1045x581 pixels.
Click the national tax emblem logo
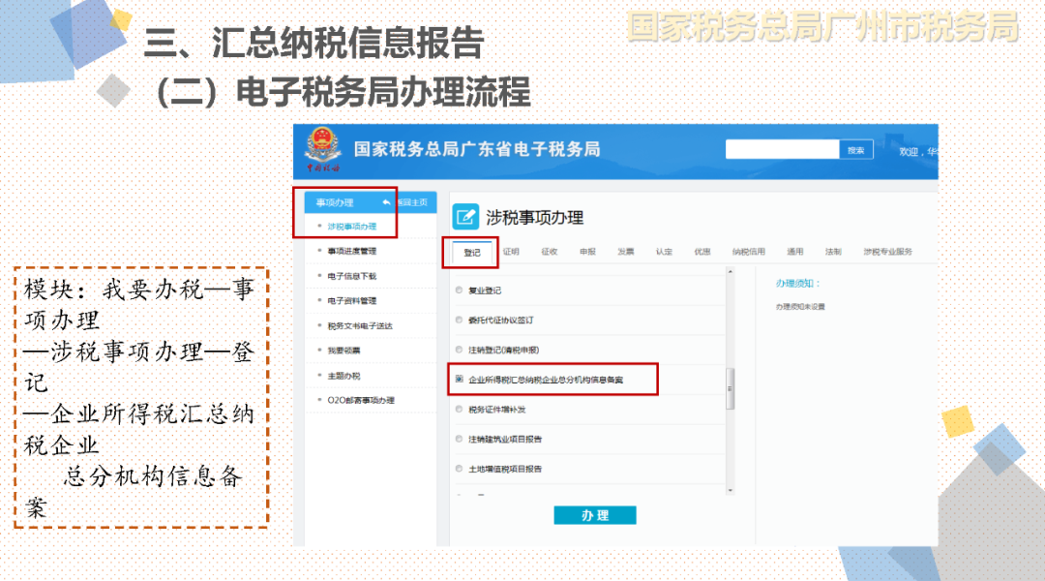pyautogui.click(x=322, y=149)
